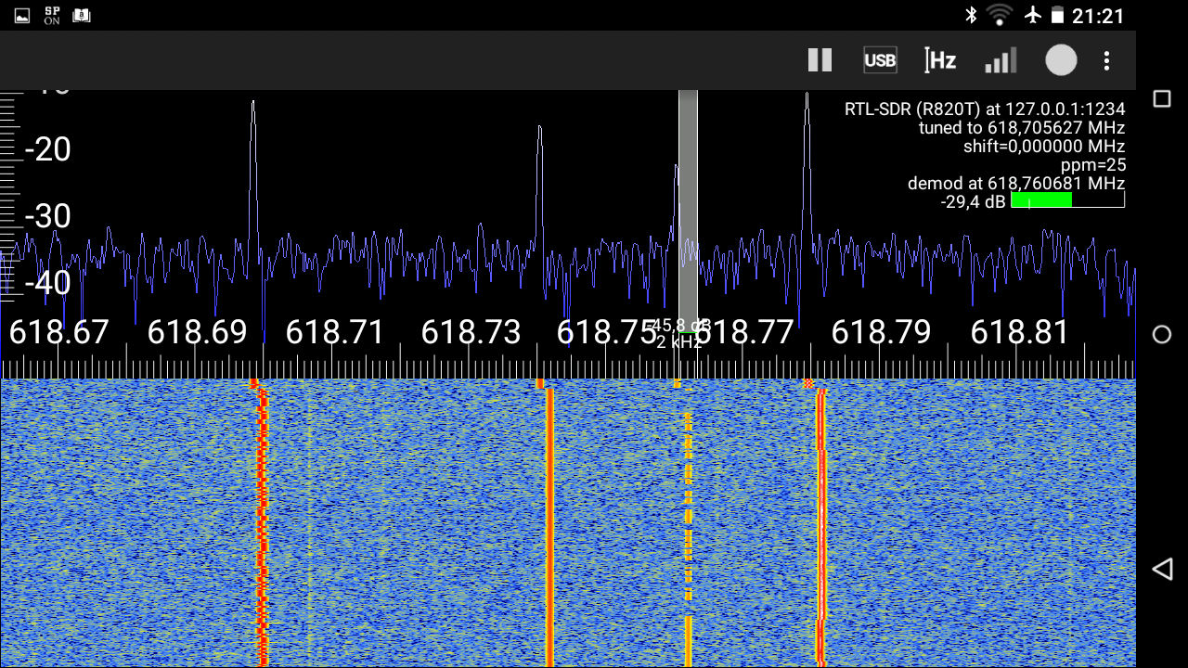Screen dimensions: 1188x668
Task: Tap Android back triangle button
Action: coord(1162,569)
